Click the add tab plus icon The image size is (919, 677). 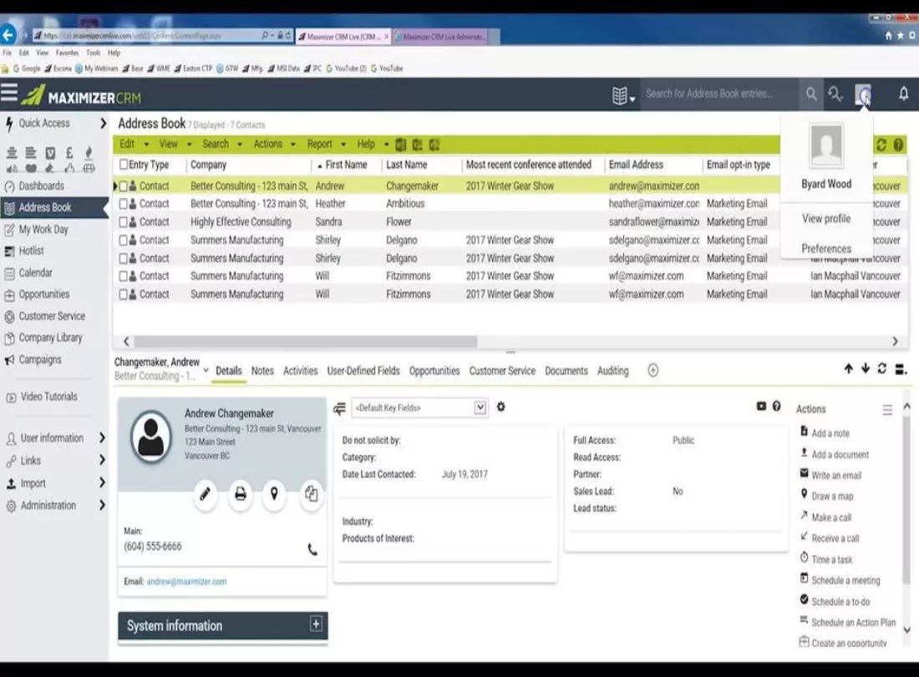click(653, 370)
